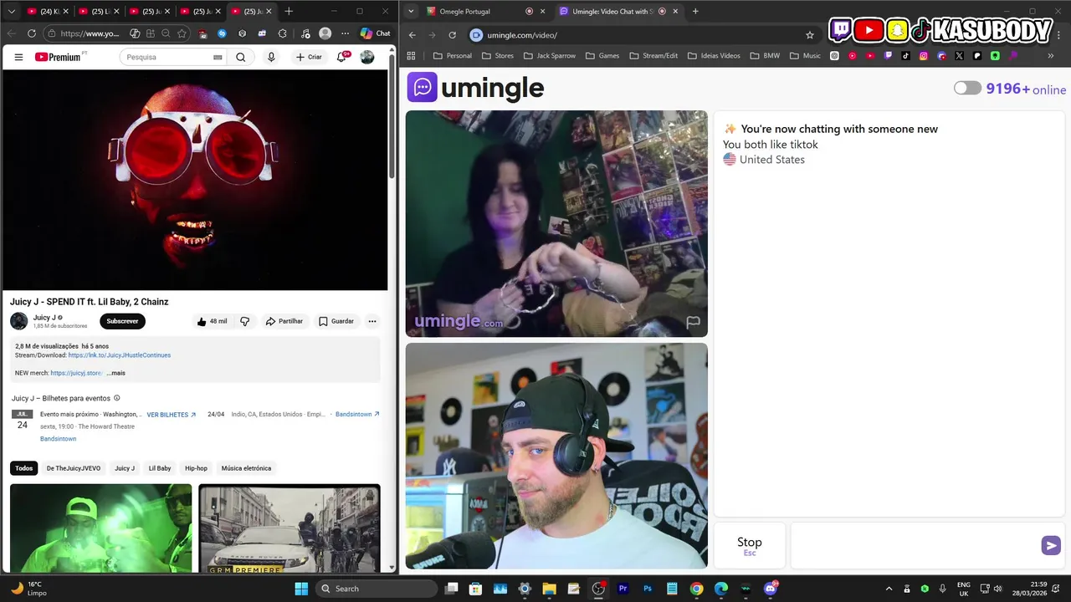Open X bookmark shortcut in Chrome

pyautogui.click(x=959, y=56)
